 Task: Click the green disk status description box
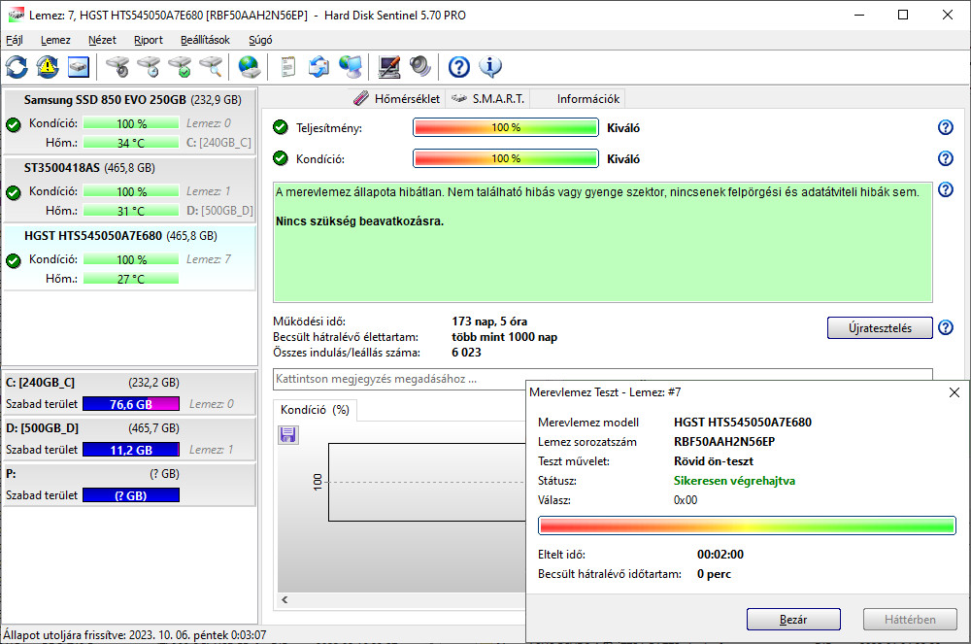point(603,242)
